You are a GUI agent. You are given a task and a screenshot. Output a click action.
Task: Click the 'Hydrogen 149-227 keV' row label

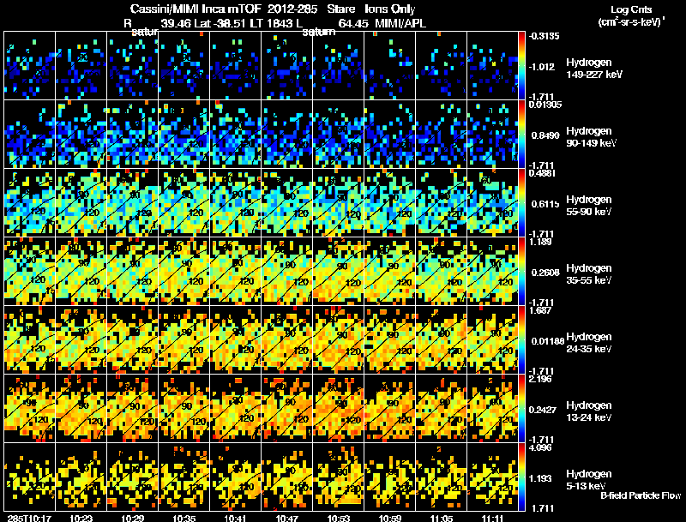(x=593, y=69)
